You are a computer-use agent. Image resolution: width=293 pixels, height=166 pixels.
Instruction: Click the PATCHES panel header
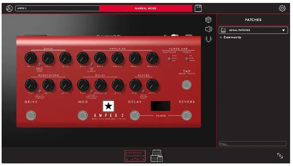253,20
